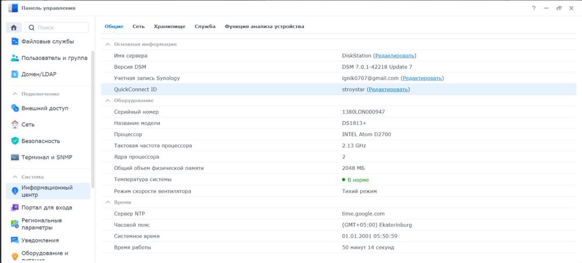Click the Имя сервера label

130,56
